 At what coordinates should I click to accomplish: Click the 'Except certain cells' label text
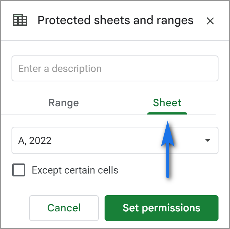pyautogui.click(x=75, y=170)
